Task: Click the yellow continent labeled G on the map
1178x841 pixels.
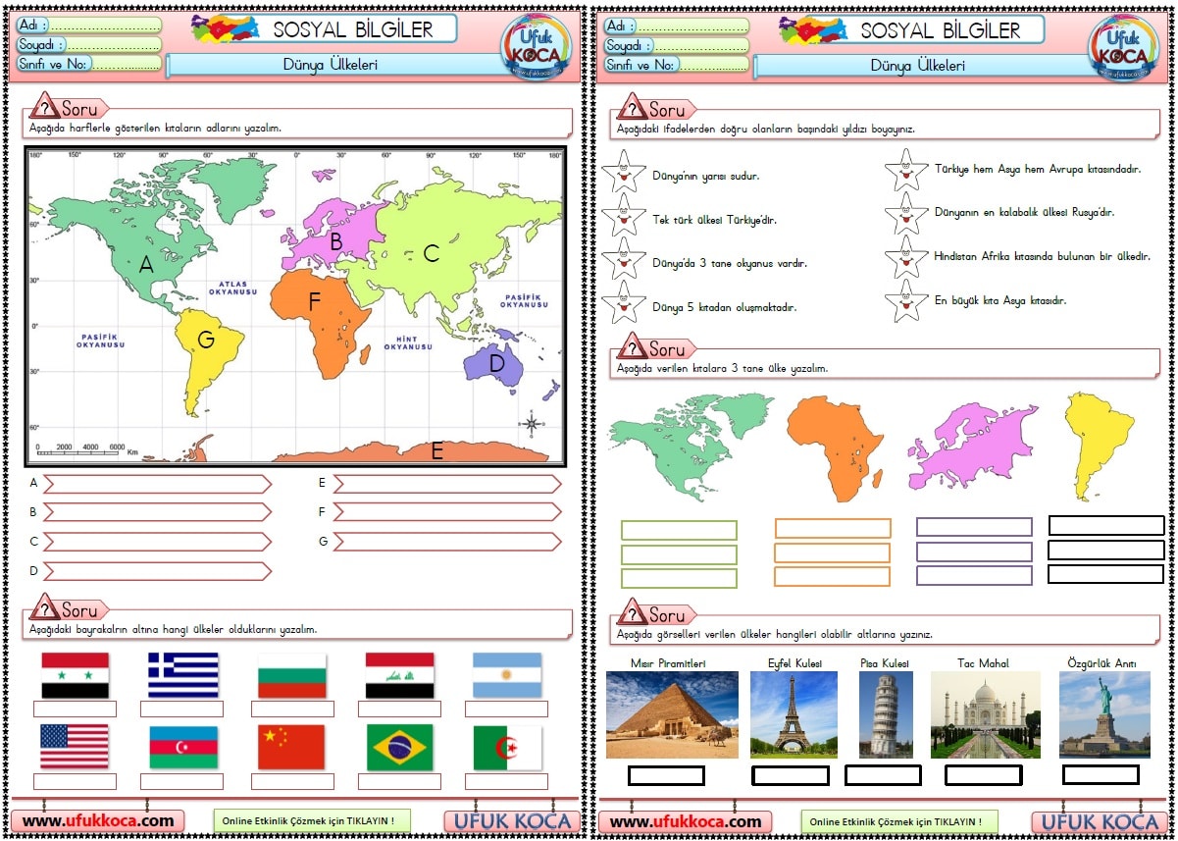Action: 206,340
